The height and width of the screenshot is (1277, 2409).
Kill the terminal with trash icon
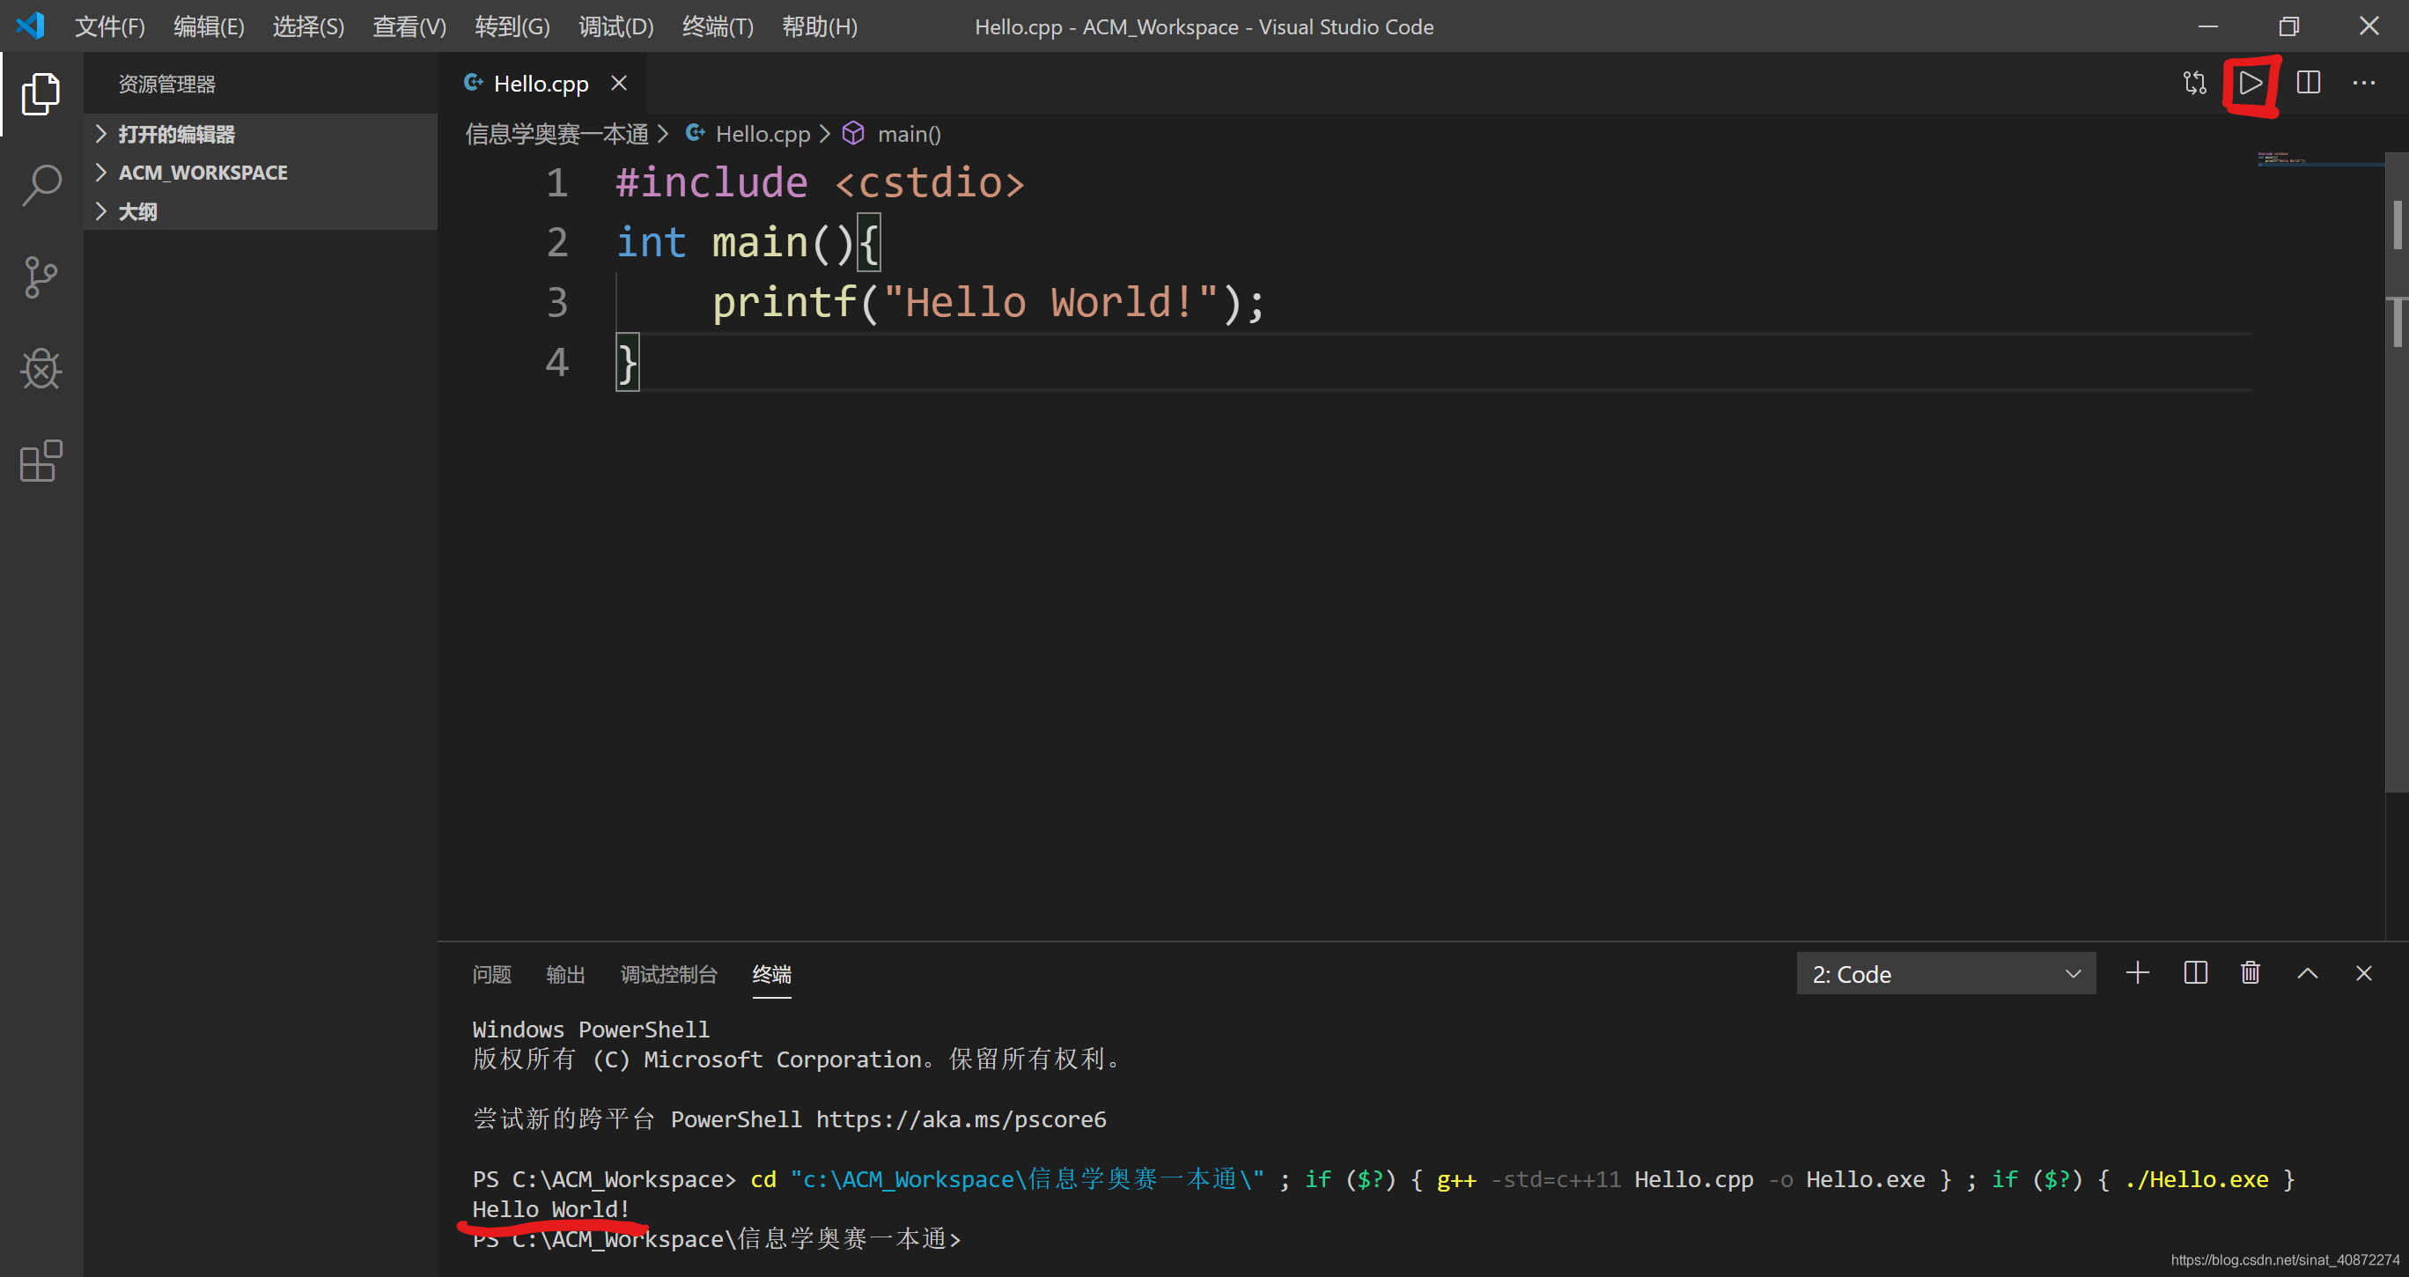[x=2251, y=973]
